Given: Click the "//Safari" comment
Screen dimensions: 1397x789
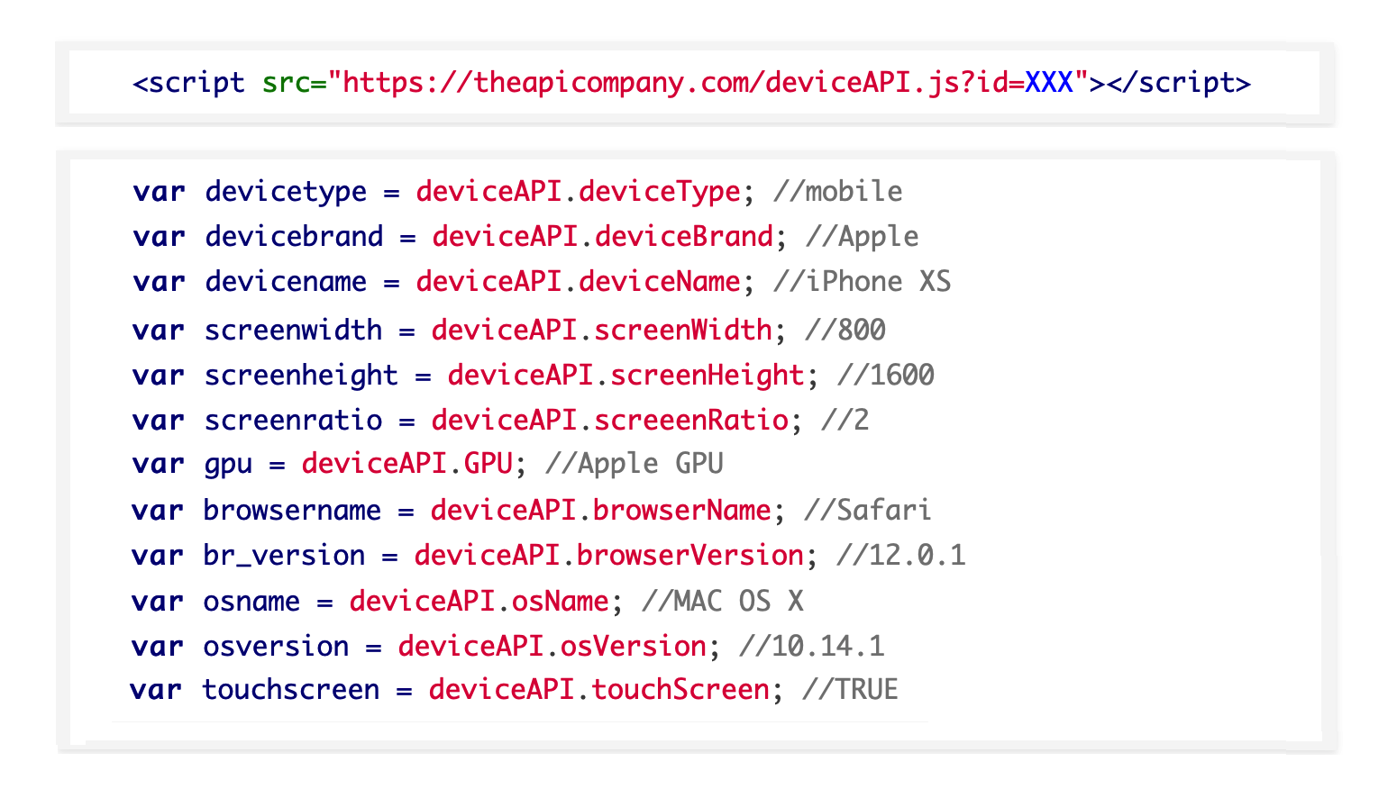Looking at the screenshot, I should pyautogui.click(x=869, y=511).
